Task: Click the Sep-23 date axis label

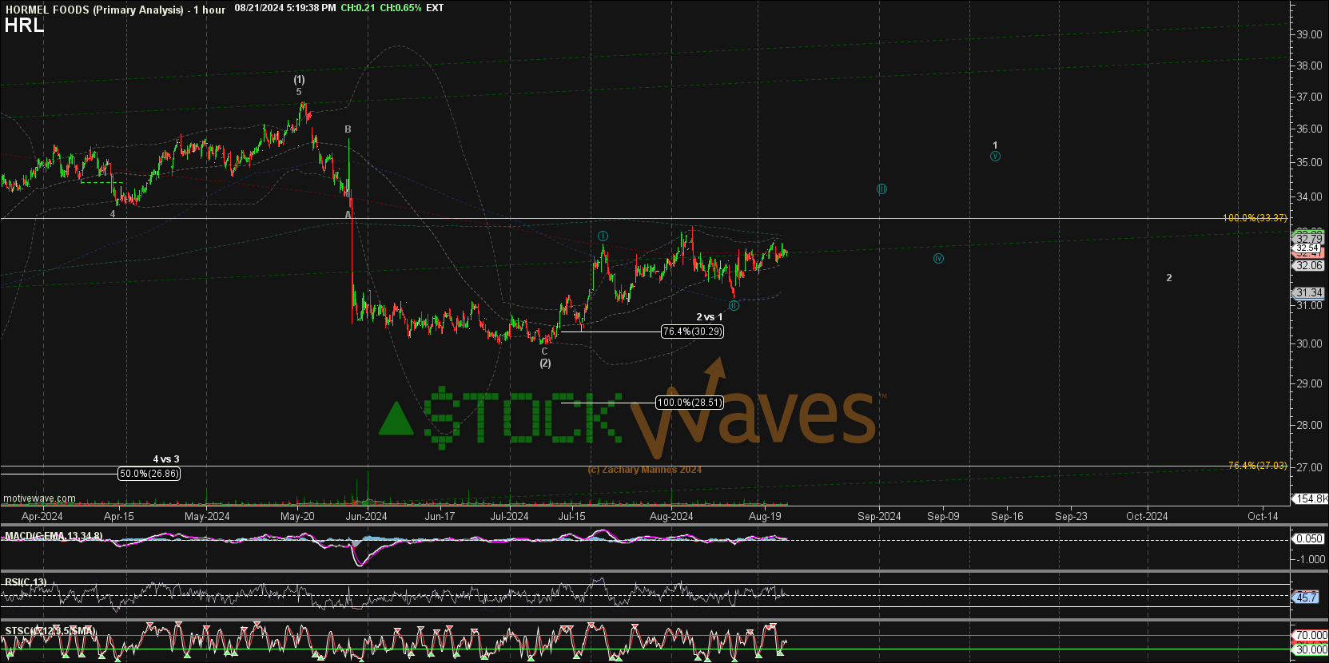Action: (x=1071, y=516)
